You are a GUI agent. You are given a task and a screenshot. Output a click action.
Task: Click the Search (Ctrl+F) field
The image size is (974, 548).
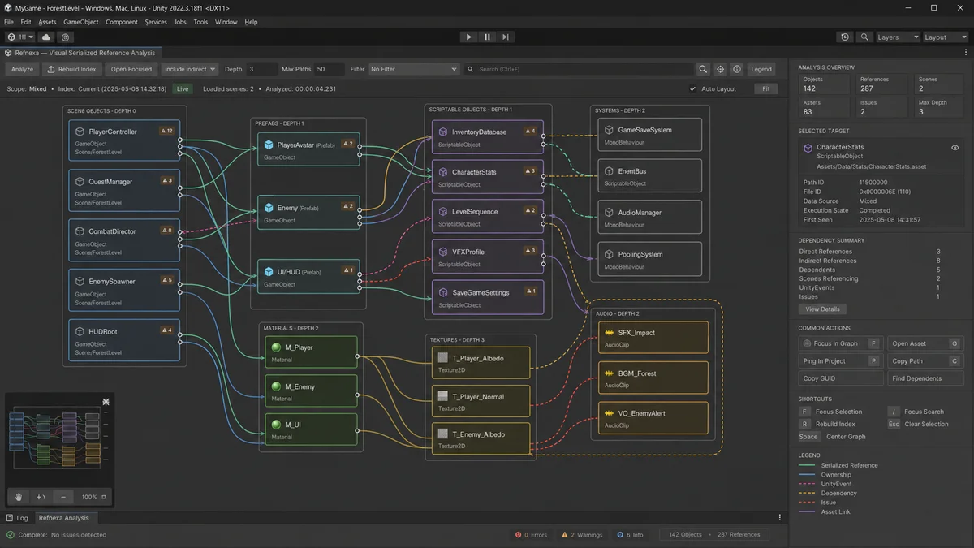[x=579, y=69]
